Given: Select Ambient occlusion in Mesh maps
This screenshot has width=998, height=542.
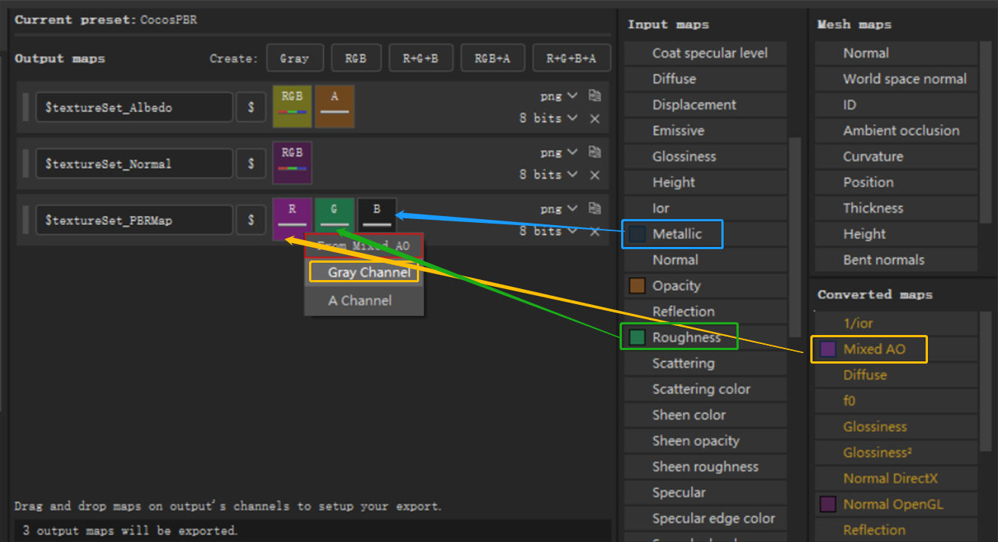Looking at the screenshot, I should (901, 131).
